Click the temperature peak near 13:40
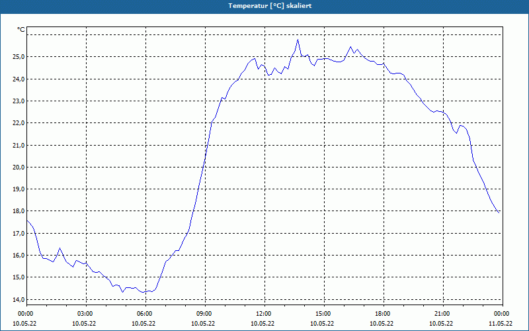529x331 pixels. pyautogui.click(x=298, y=40)
